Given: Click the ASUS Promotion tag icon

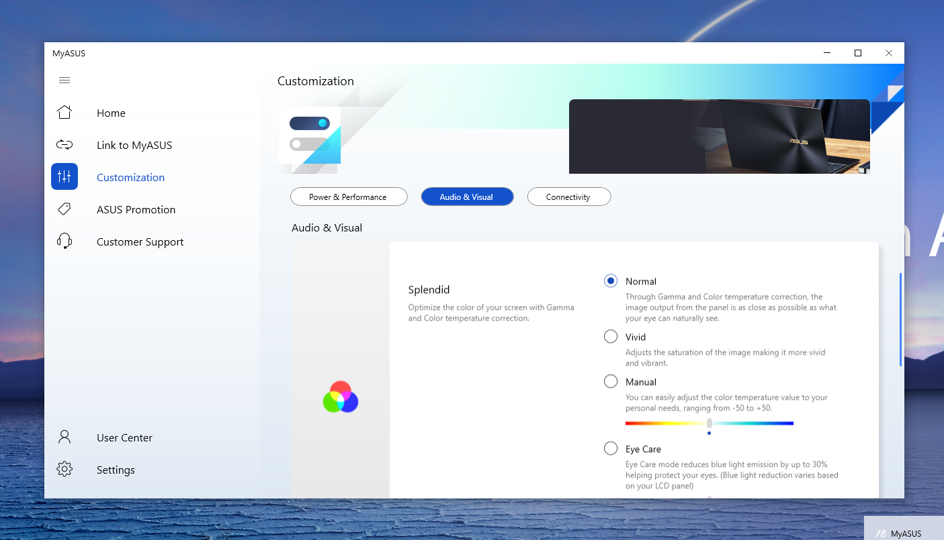Looking at the screenshot, I should pos(65,209).
